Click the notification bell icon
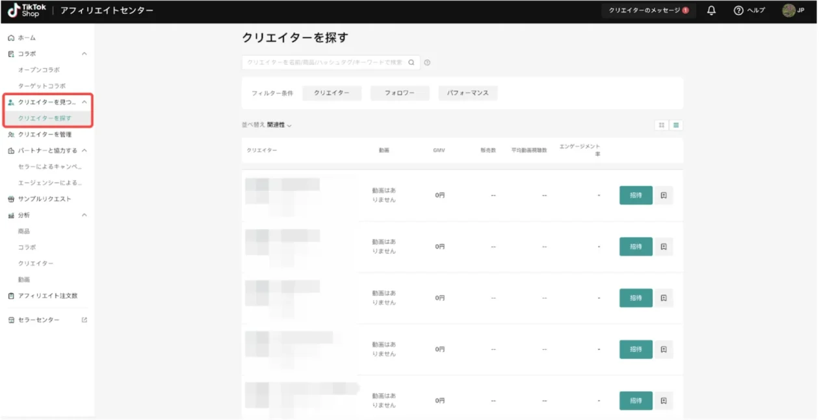This screenshot has height=420, width=819. [711, 11]
